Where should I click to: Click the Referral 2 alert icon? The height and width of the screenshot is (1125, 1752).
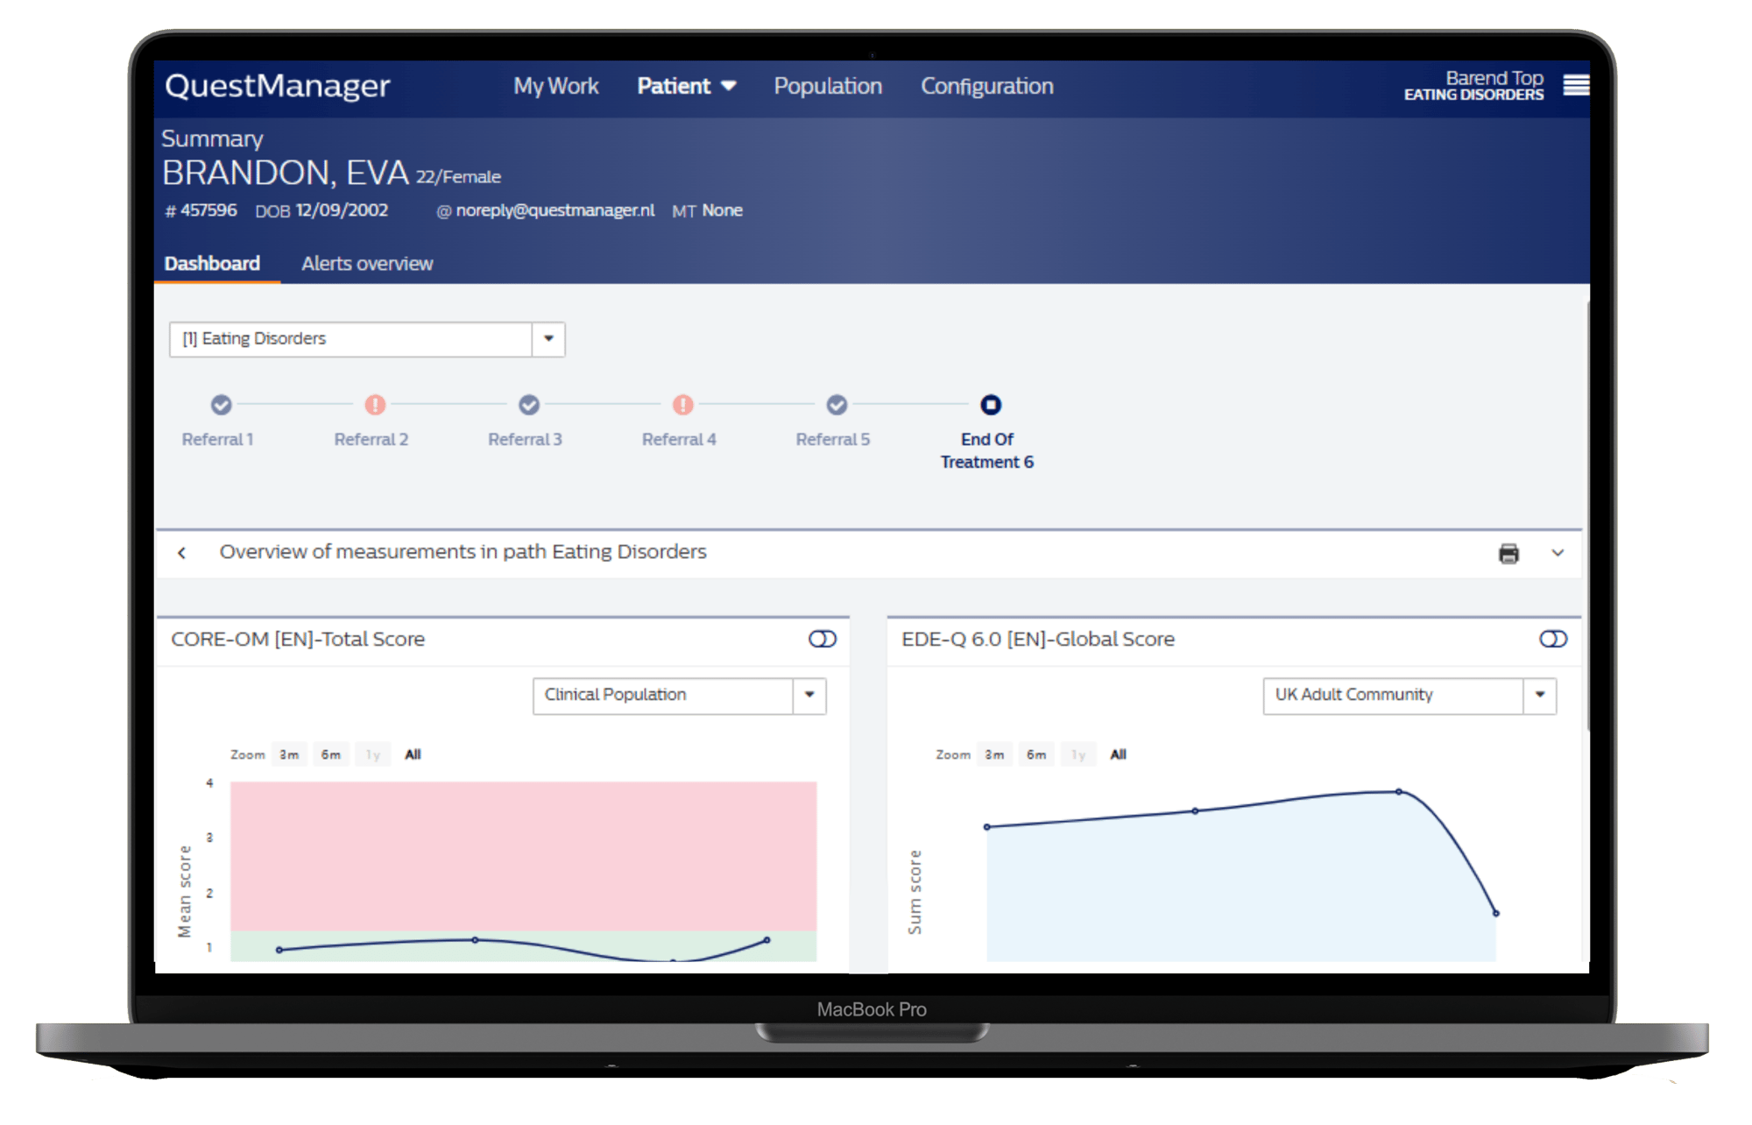point(375,405)
